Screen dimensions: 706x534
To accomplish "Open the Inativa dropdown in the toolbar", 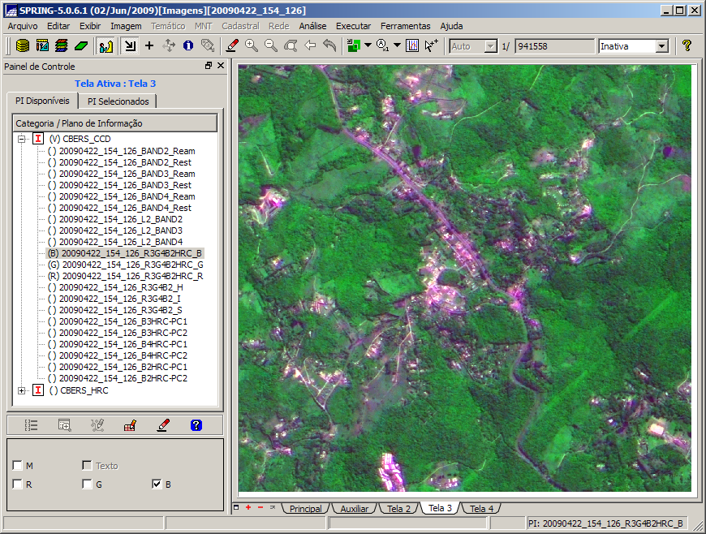I will [x=661, y=46].
